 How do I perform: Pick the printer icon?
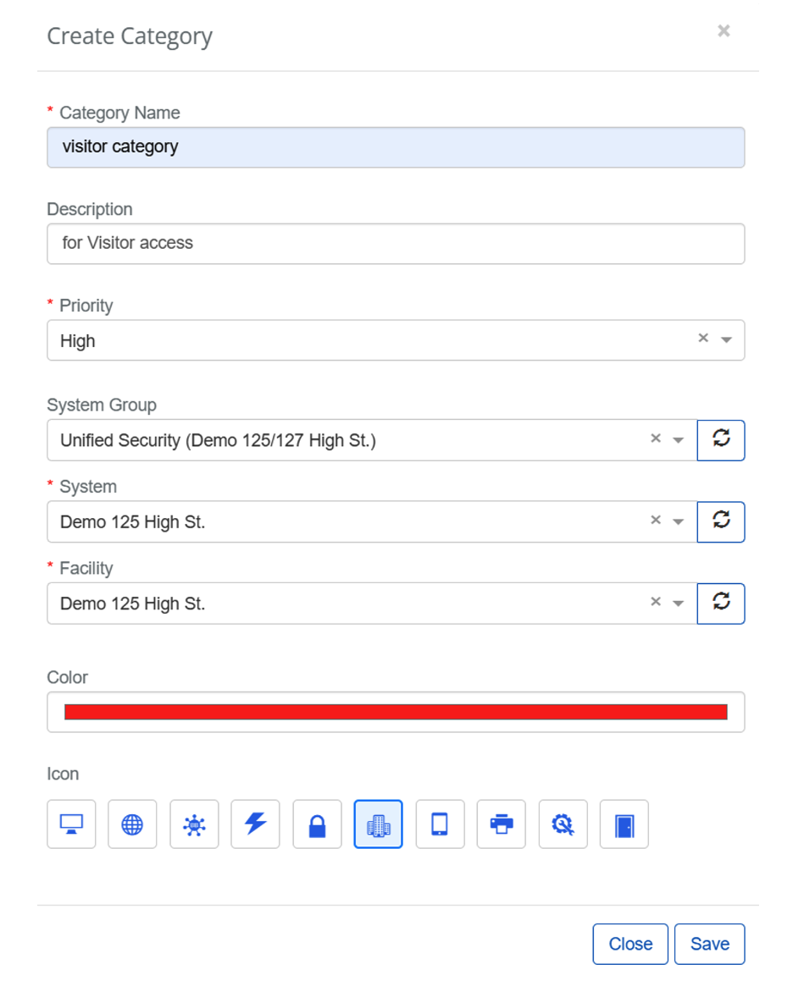pos(502,824)
